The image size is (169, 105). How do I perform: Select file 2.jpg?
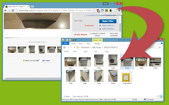[99, 62]
